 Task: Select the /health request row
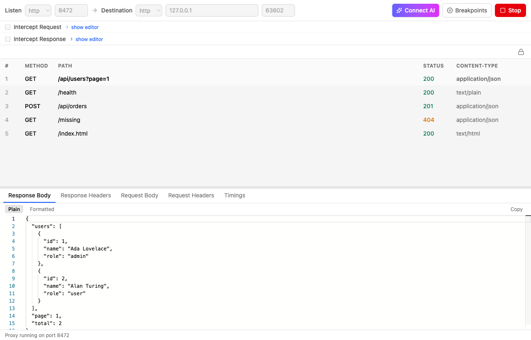[265, 92]
